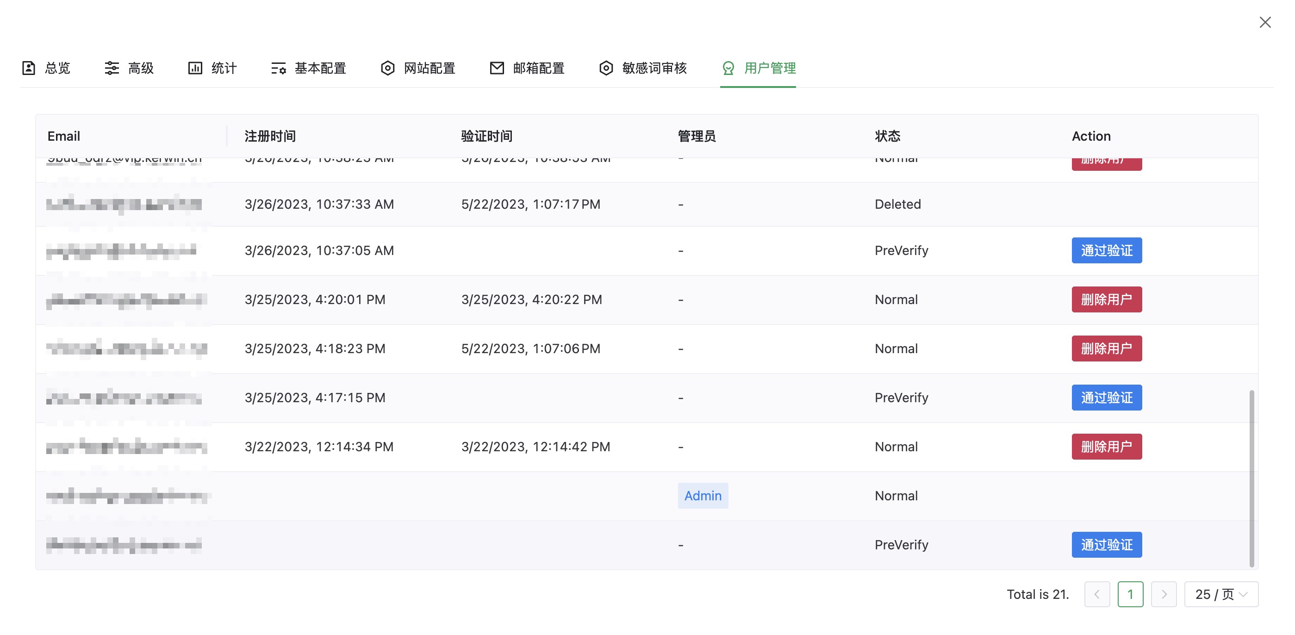1295x635 pixels.
Task: Delete user registered 3/22/2023 12:14:34 PM
Action: [1106, 447]
